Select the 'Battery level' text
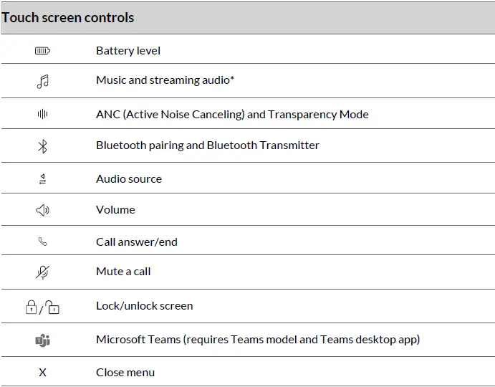The height and width of the screenshot is (387, 495). [128, 51]
